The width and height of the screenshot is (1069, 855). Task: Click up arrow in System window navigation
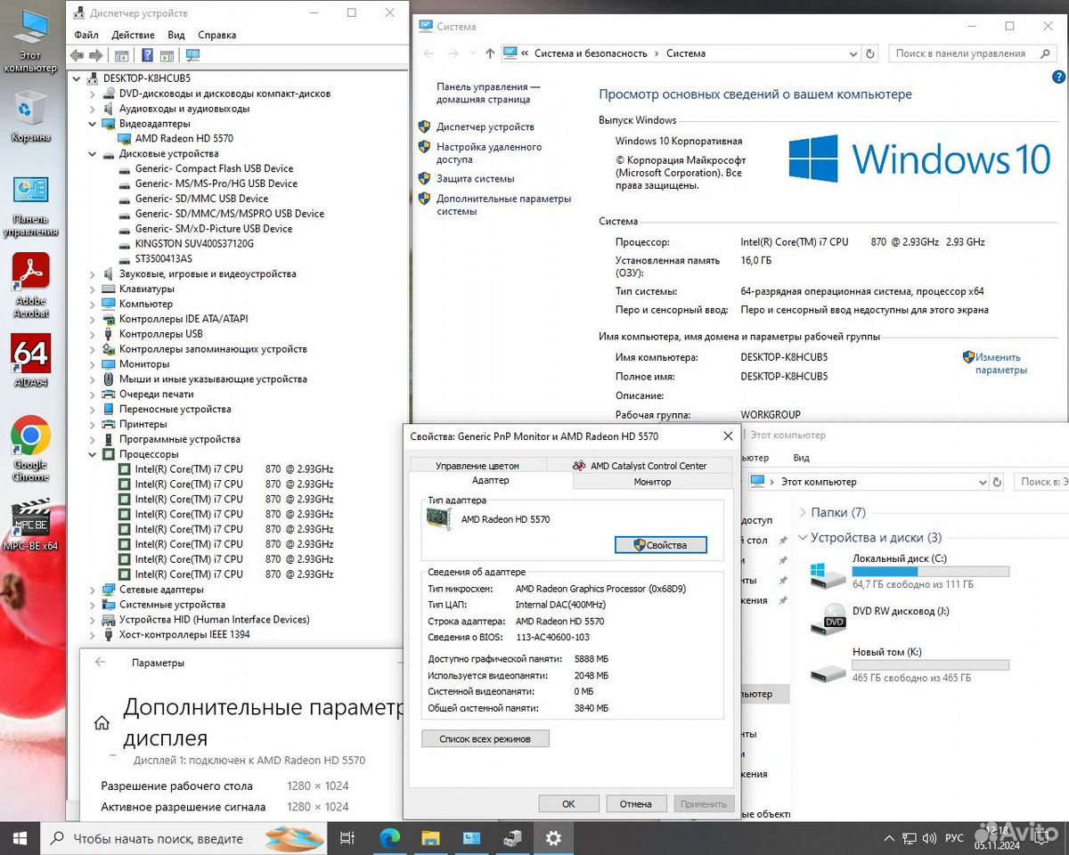[490, 53]
